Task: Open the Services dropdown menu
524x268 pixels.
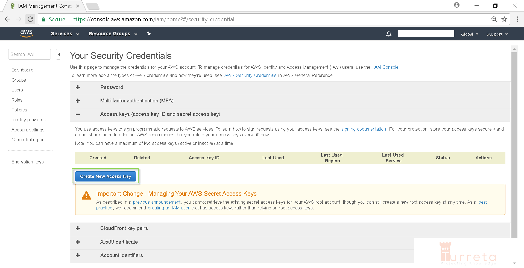Action: (65, 34)
